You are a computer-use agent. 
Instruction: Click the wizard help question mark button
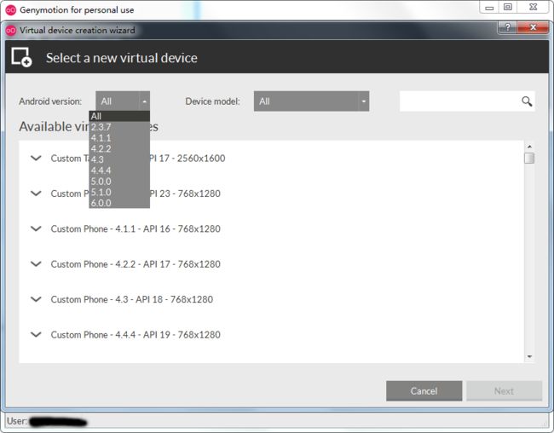(x=507, y=27)
